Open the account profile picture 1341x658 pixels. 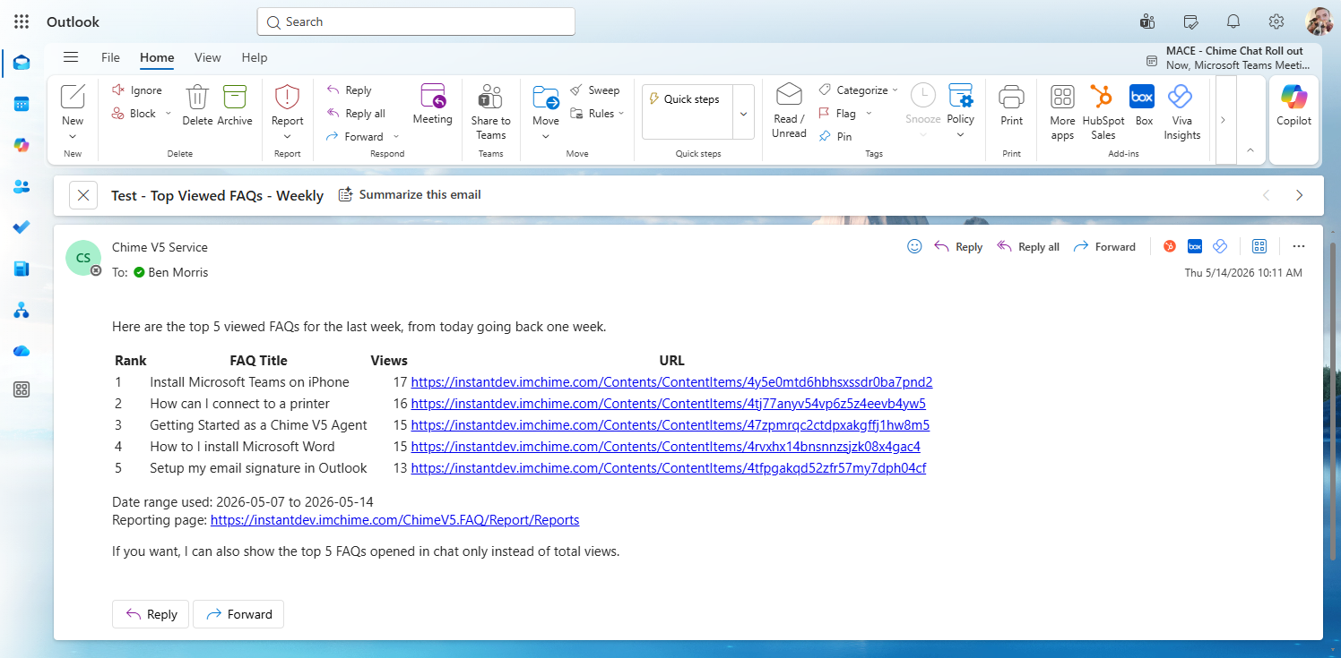coord(1319,21)
